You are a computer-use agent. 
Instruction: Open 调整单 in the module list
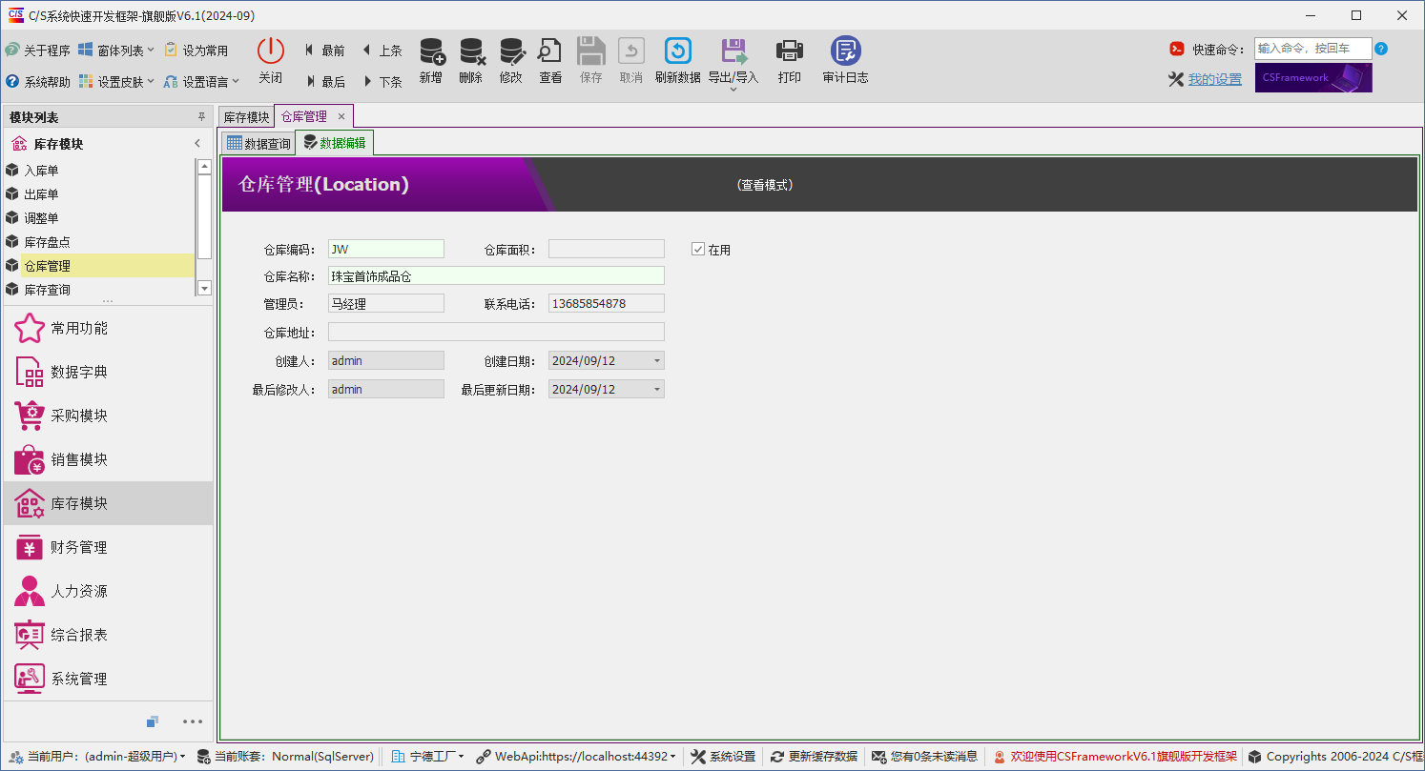99,218
